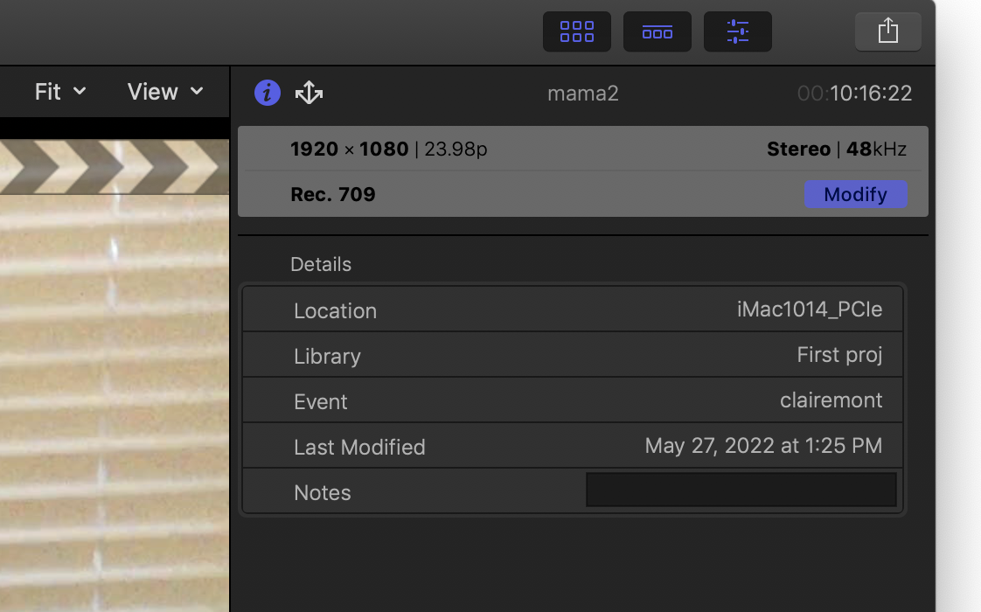Click the viewer video preview image
The height and width of the screenshot is (612, 981).
115,375
